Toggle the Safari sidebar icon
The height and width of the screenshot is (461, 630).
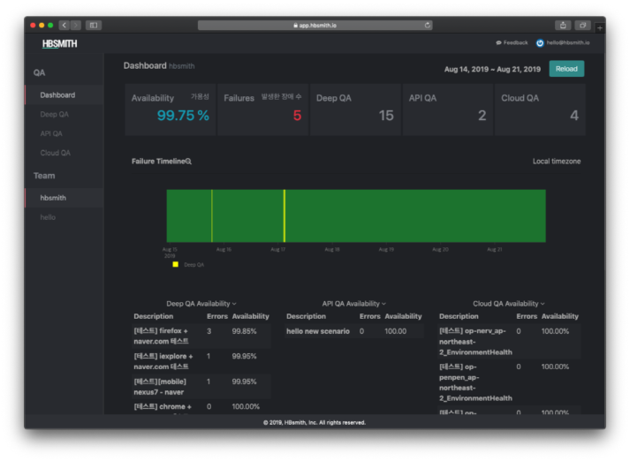coord(94,25)
